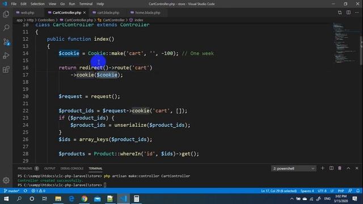Click the Http breadcrumb segment
363x204 pixels.
pyautogui.click(x=30, y=20)
